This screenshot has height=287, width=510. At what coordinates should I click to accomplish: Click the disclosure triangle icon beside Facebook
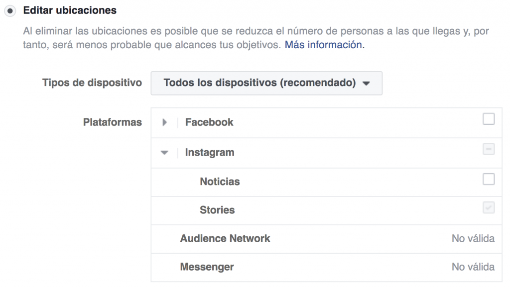click(164, 122)
